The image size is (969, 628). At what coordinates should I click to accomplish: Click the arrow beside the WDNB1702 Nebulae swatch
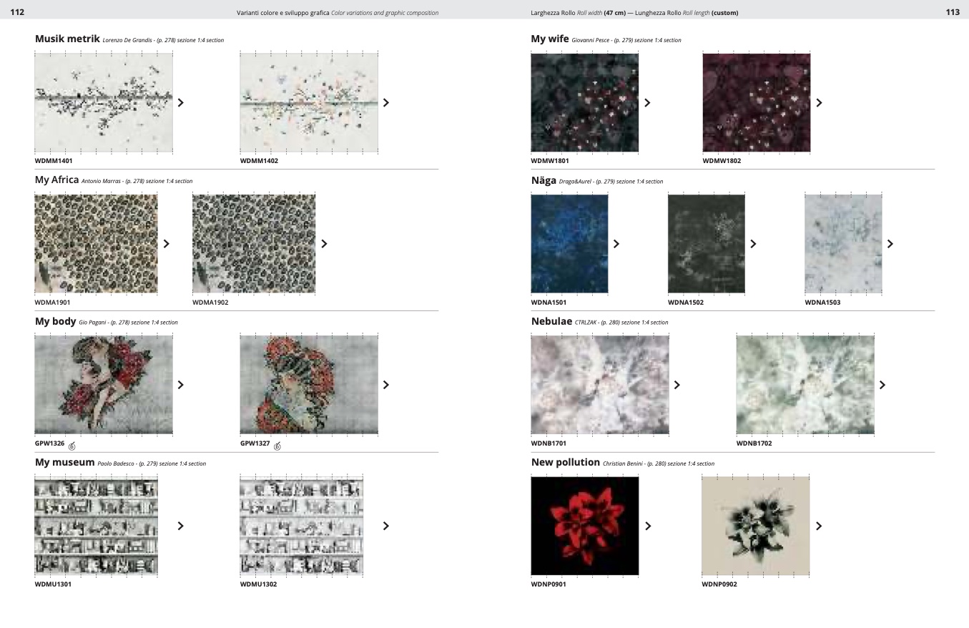coord(882,385)
